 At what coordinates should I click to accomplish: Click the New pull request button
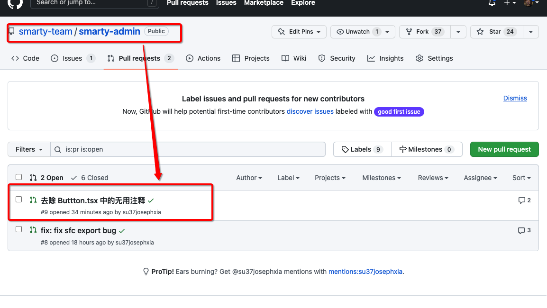[504, 149]
